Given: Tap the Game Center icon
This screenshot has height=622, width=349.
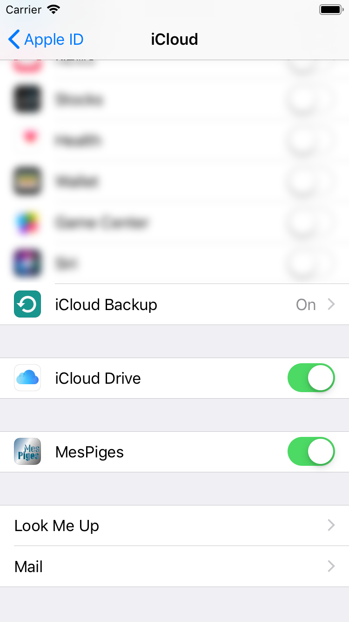Looking at the screenshot, I should click(x=27, y=222).
